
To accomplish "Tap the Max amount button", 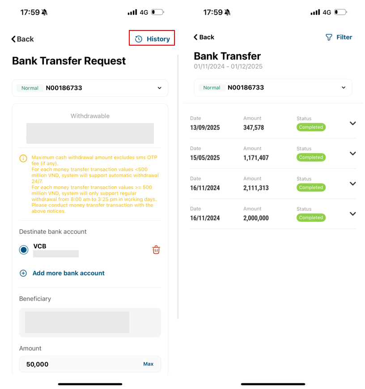I will click(x=148, y=364).
